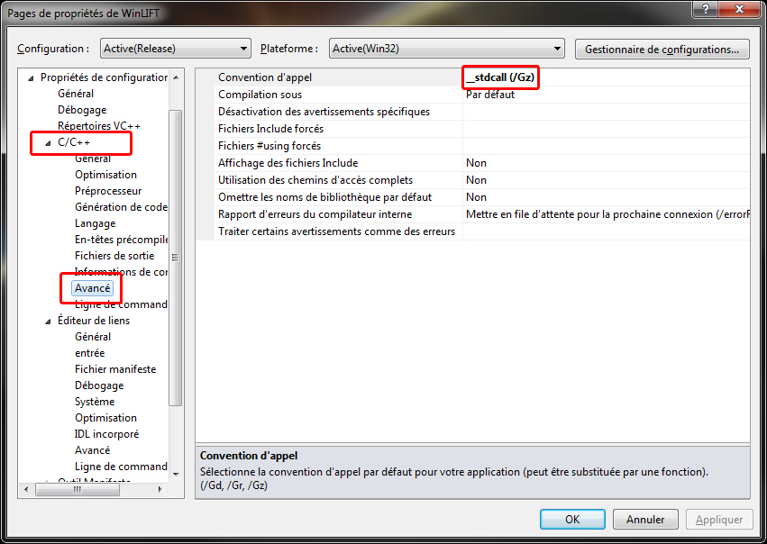Image resolution: width=767 pixels, height=544 pixels.
Task: Open the Configuration dropdown
Action: click(x=175, y=49)
